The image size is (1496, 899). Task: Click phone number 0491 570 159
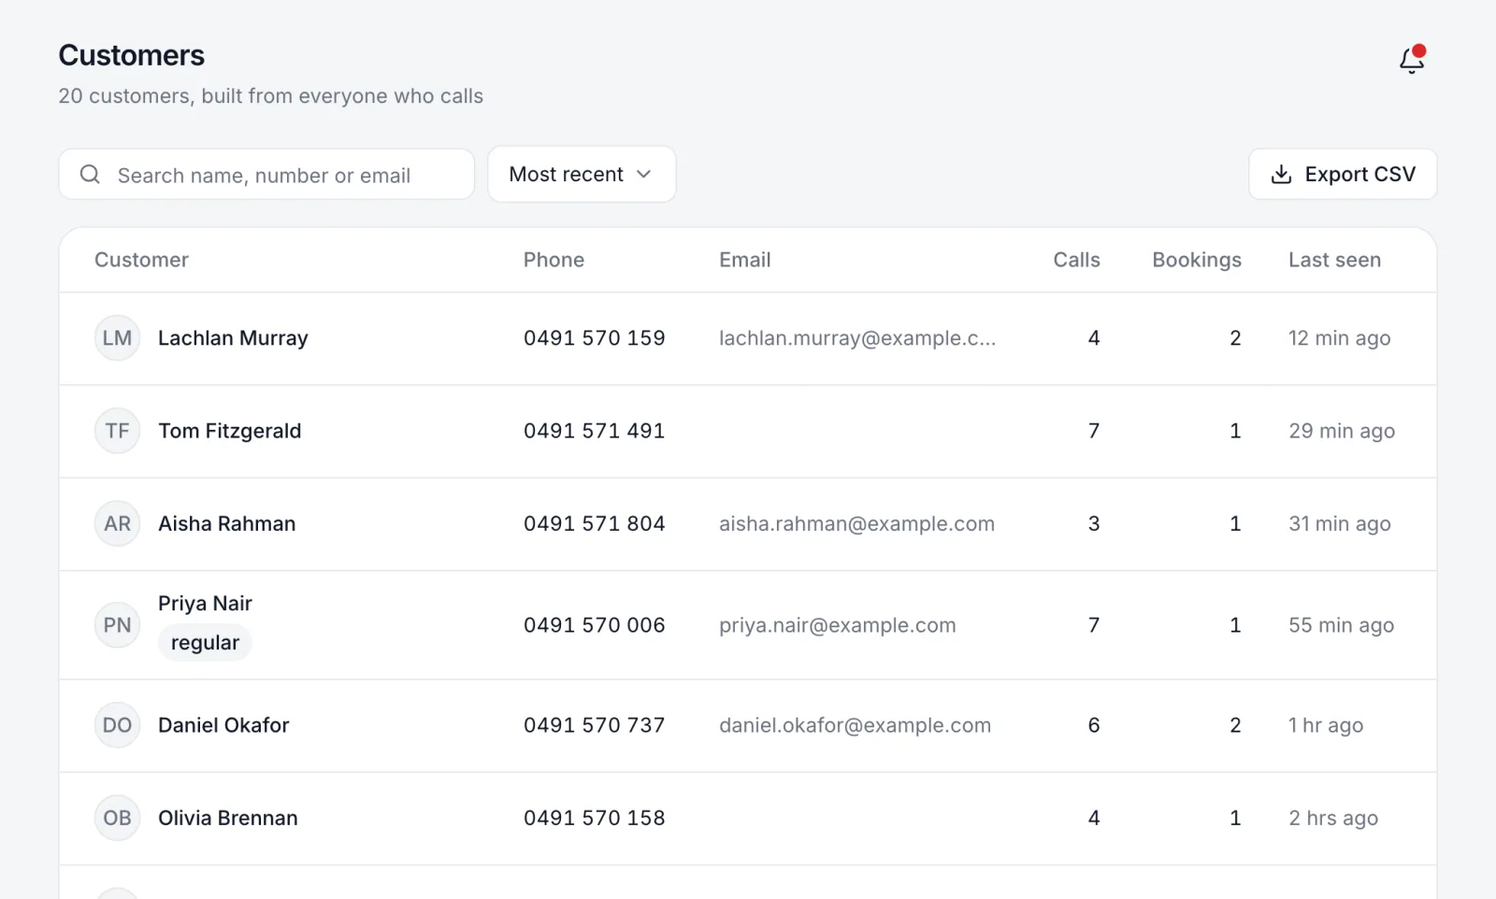click(x=594, y=338)
